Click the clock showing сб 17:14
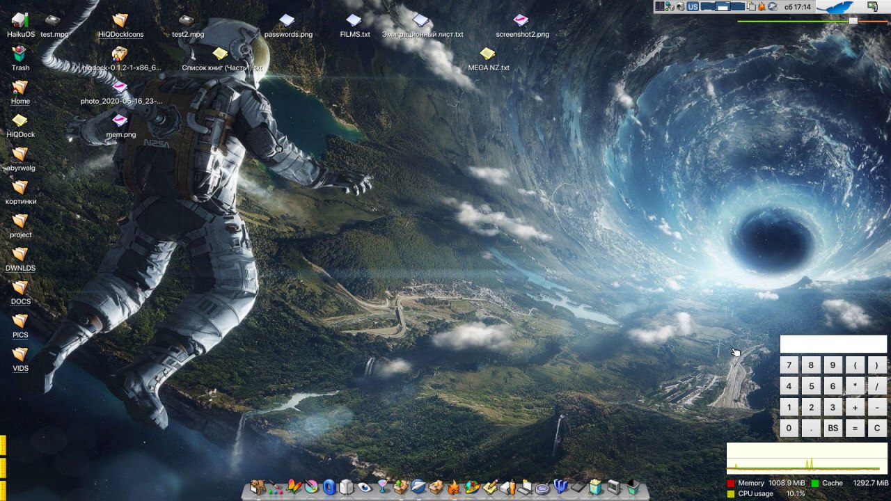This screenshot has width=891, height=501. pyautogui.click(x=798, y=6)
